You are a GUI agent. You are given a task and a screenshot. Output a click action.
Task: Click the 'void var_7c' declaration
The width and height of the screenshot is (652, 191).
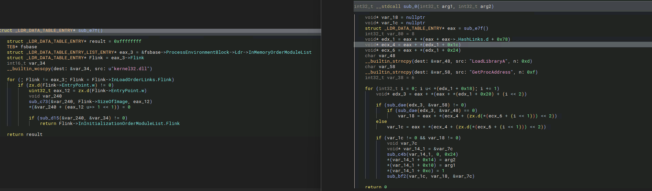click(x=402, y=143)
